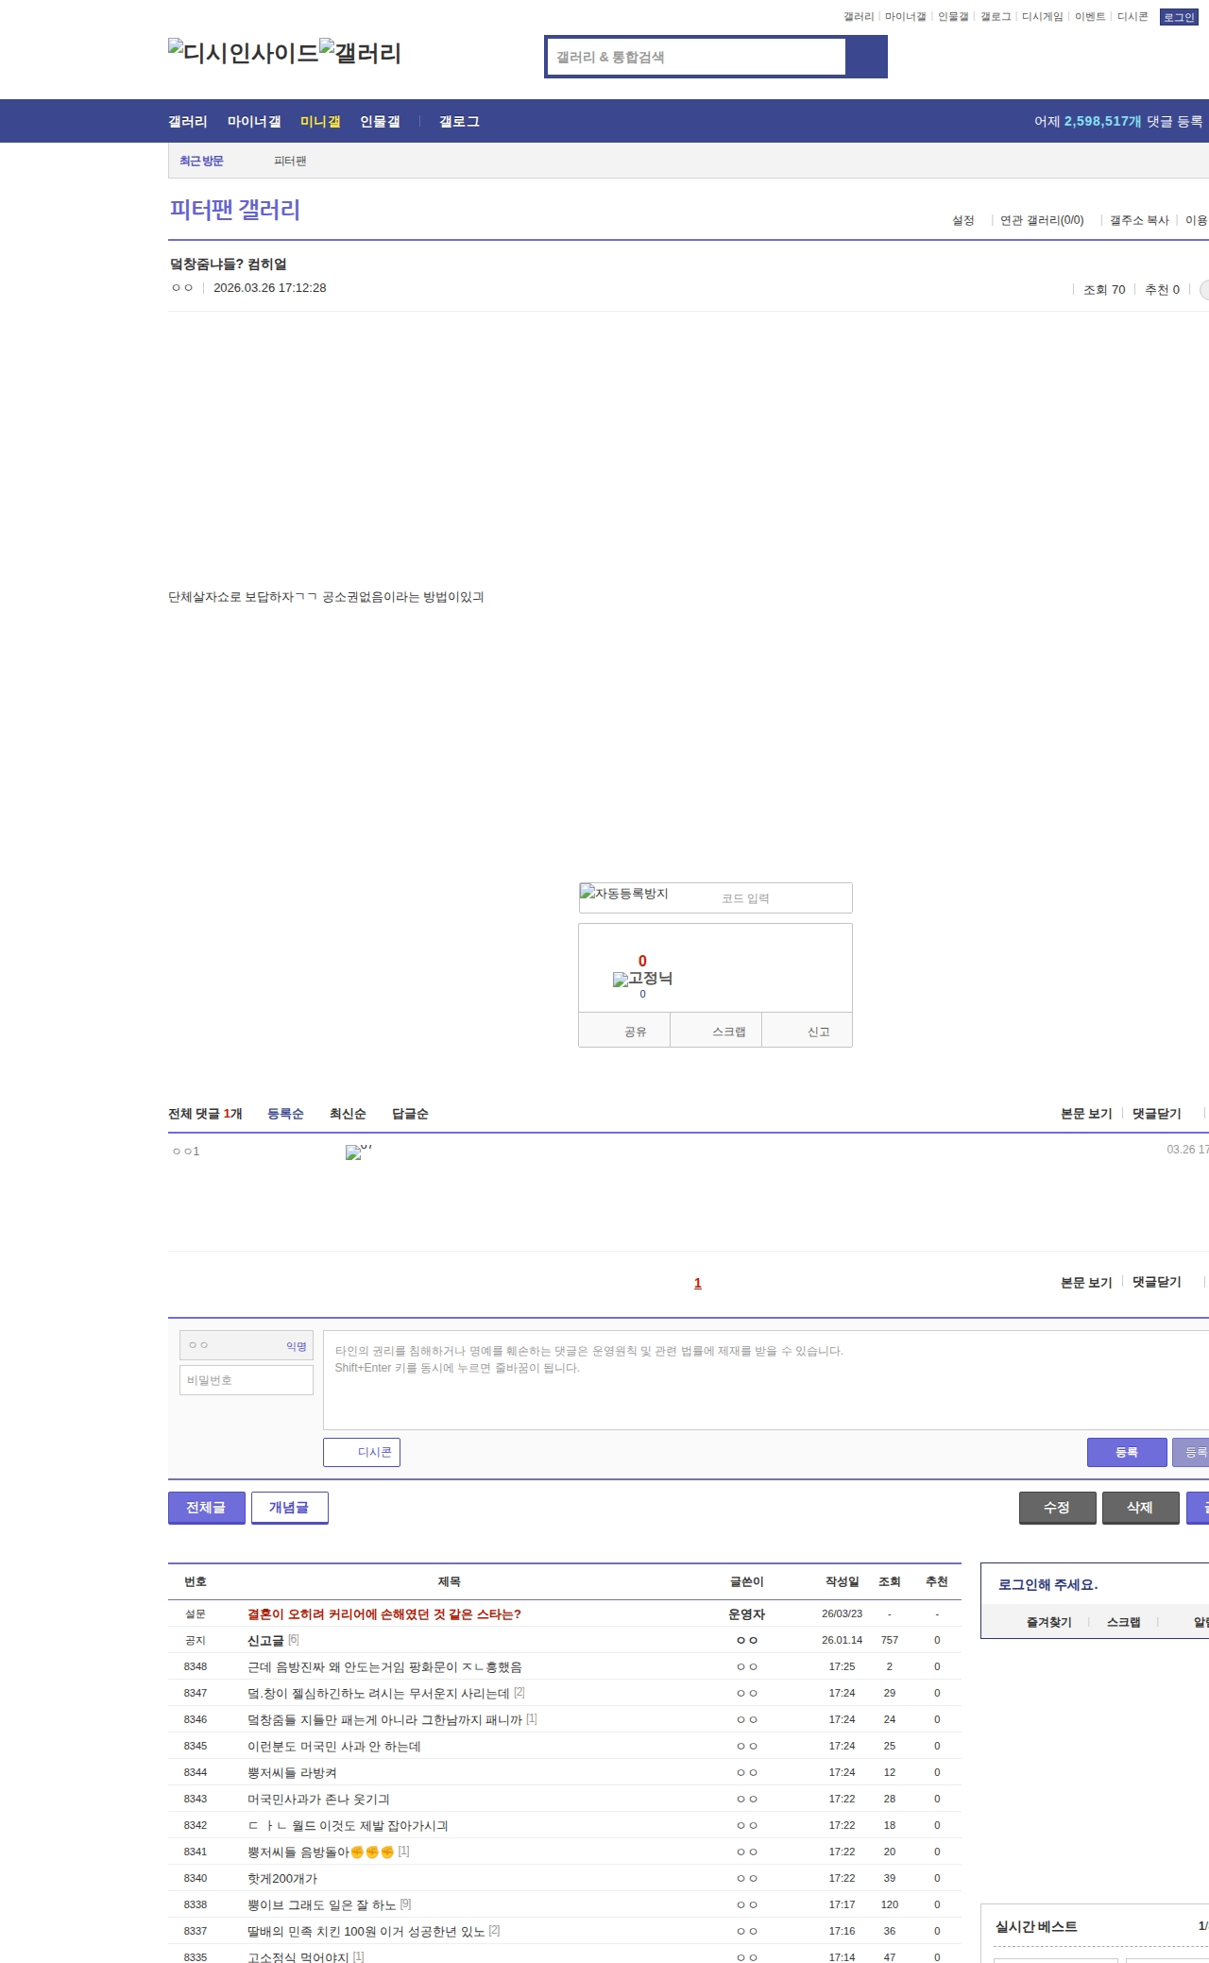
Task: Open 스크랩 in the login box
Action: pos(1123,1622)
